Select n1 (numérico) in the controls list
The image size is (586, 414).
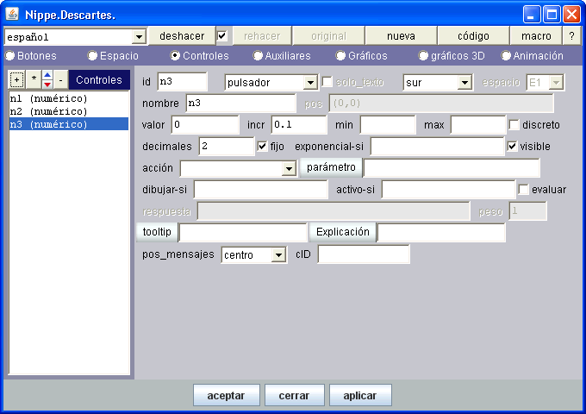48,99
